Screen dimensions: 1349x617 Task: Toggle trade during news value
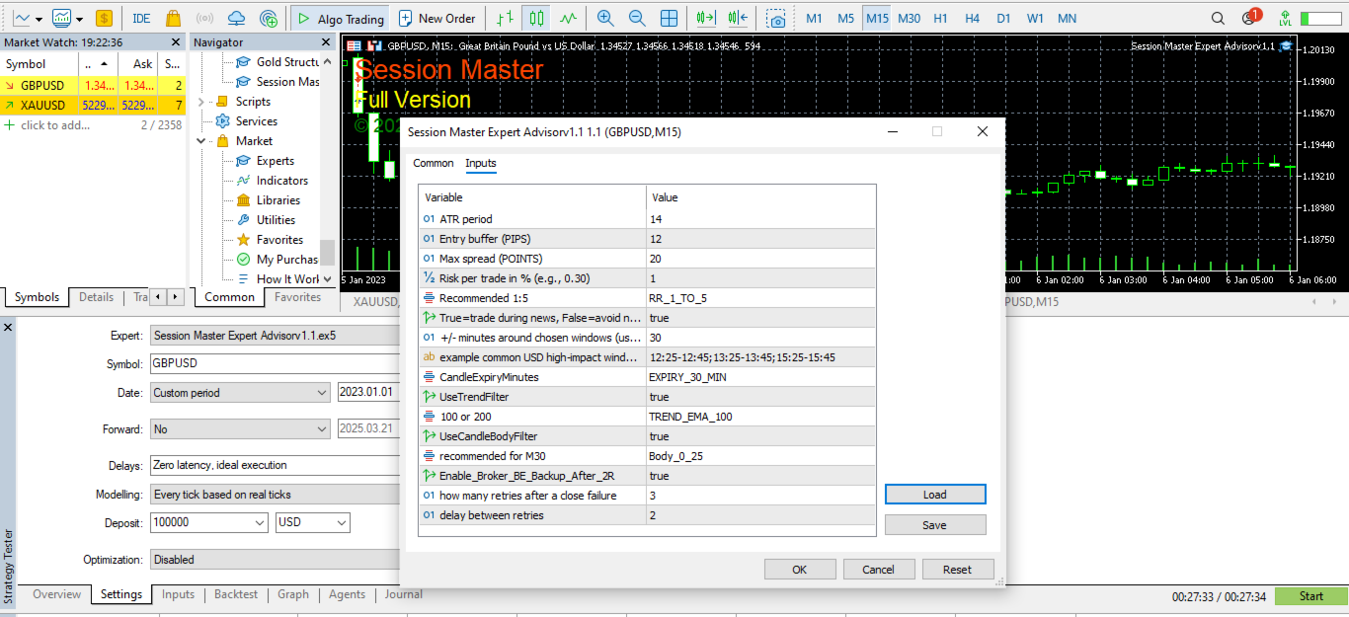coord(760,318)
